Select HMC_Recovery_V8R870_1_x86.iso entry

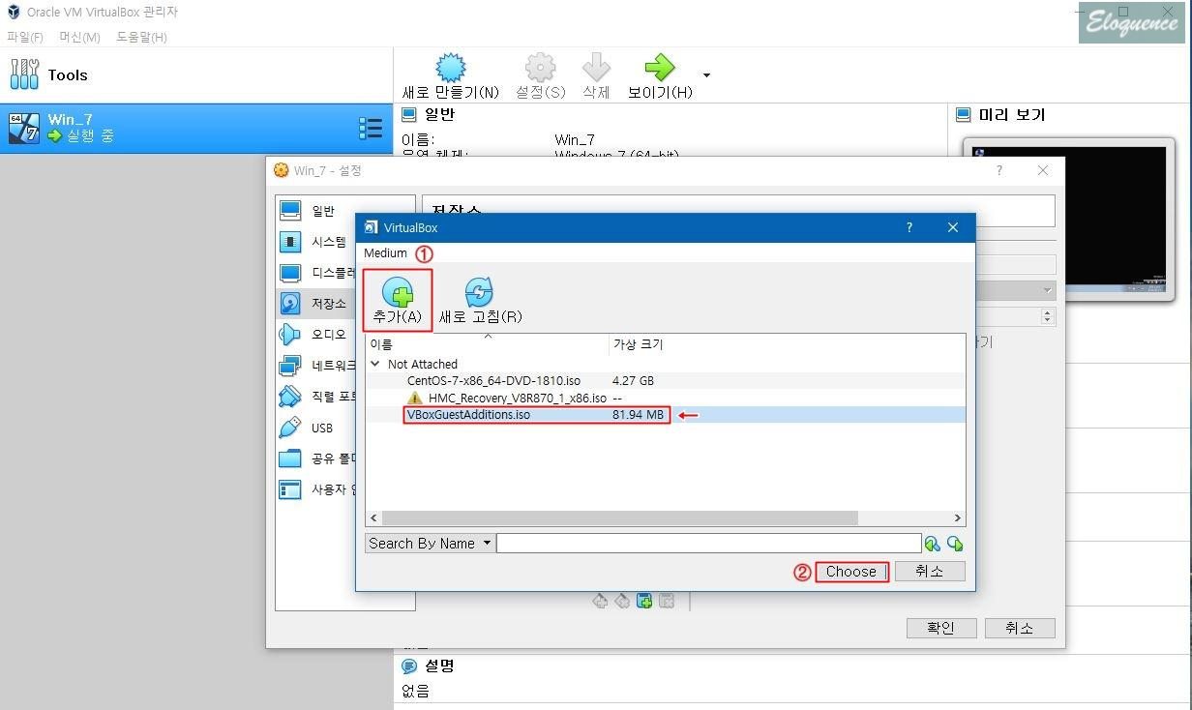pos(665,398)
